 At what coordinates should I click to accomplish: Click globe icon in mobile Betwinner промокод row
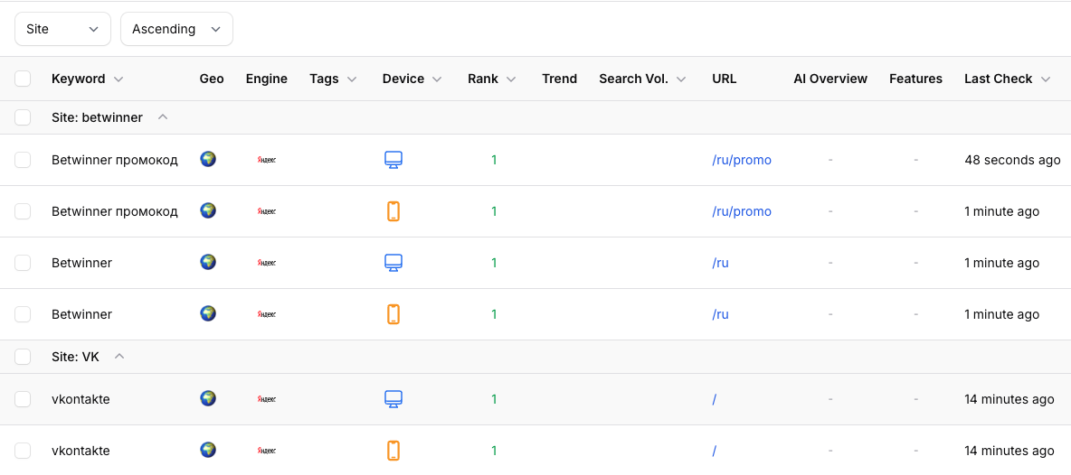pos(208,210)
